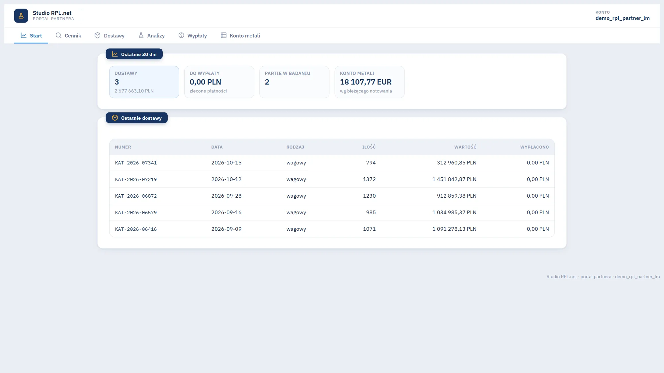Switch to the Wypłaty tab
664x373 pixels.
(x=193, y=35)
